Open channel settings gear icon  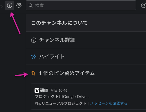[19, 5]
